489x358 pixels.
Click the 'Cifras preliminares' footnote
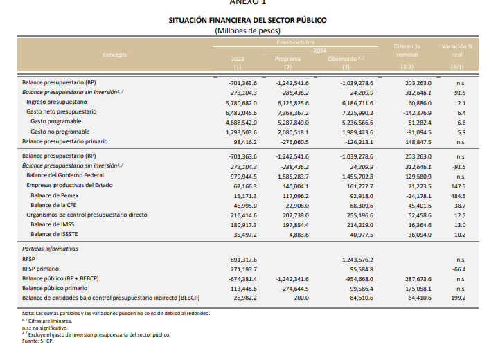pos(47,321)
